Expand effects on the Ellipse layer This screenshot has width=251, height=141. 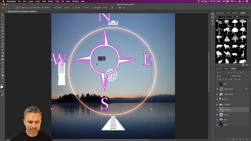pos(248,89)
